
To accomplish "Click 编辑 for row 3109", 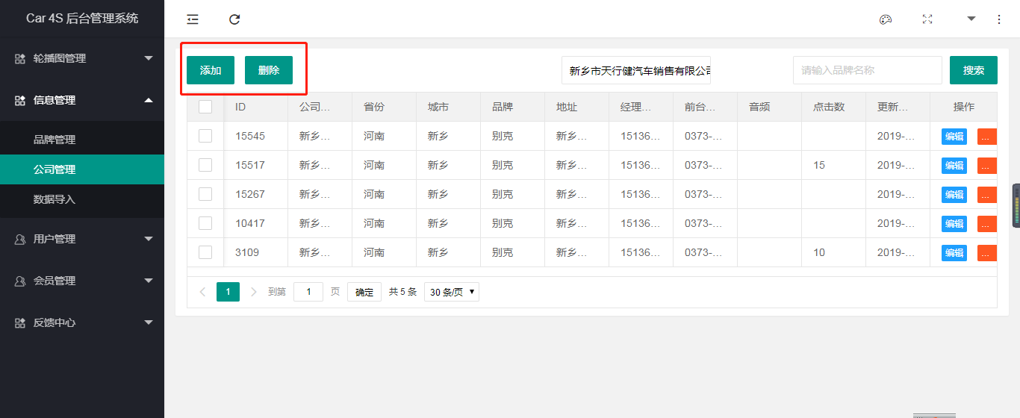I will point(954,253).
